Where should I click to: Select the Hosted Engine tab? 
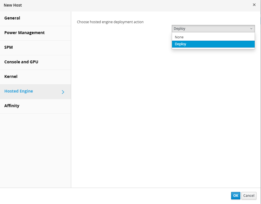[x=19, y=91]
